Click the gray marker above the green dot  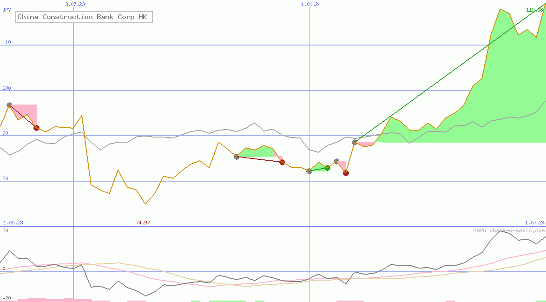click(x=336, y=161)
